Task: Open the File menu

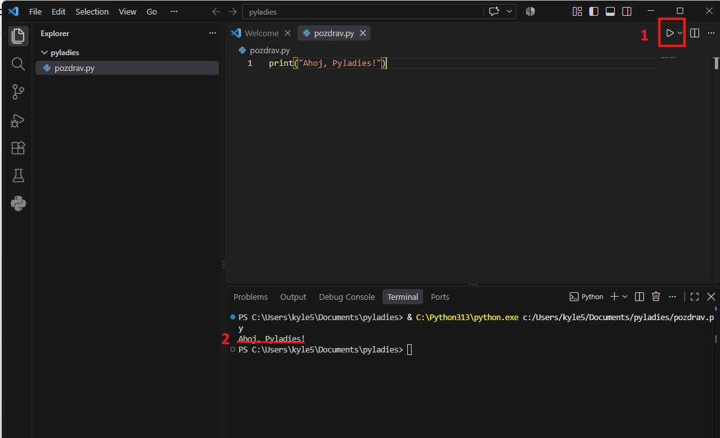Action: click(36, 12)
